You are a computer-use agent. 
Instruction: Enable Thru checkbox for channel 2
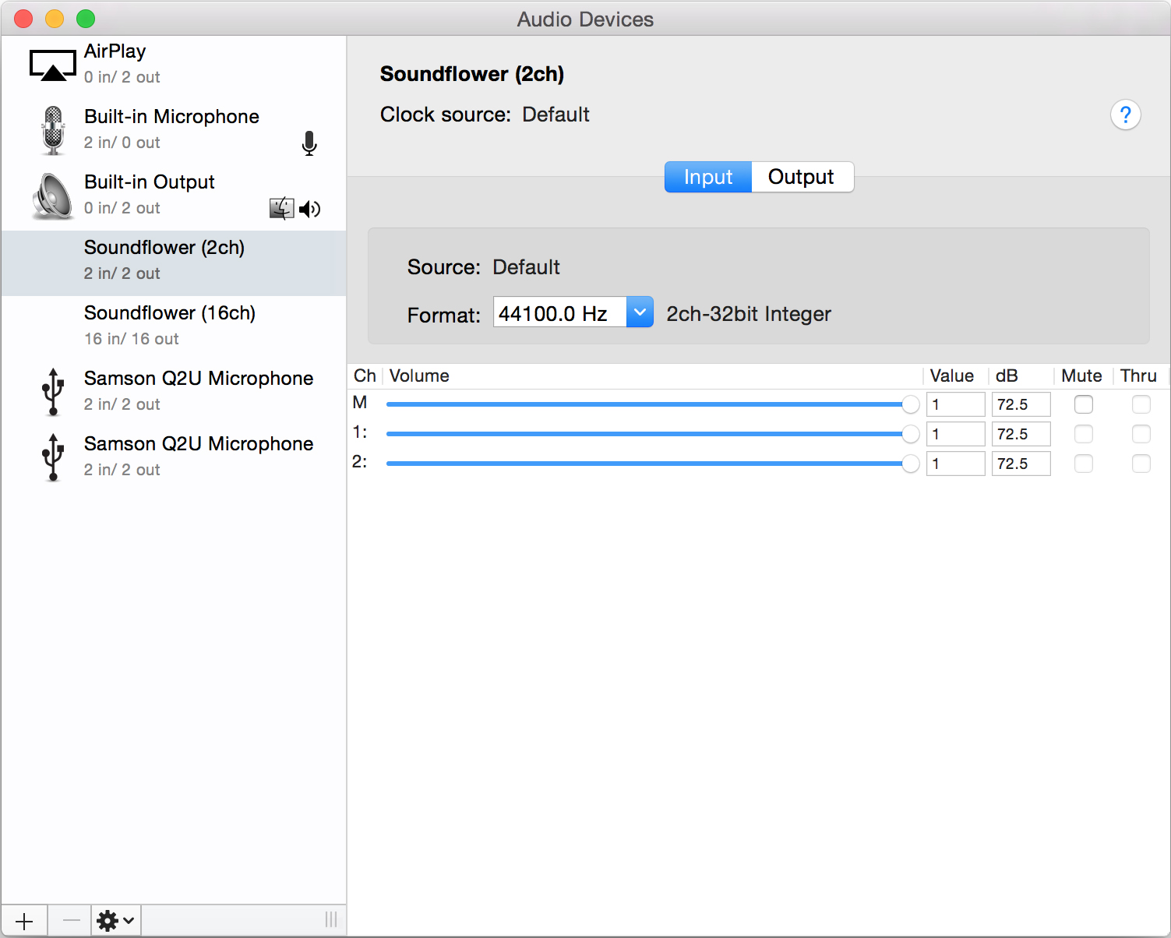point(1141,464)
